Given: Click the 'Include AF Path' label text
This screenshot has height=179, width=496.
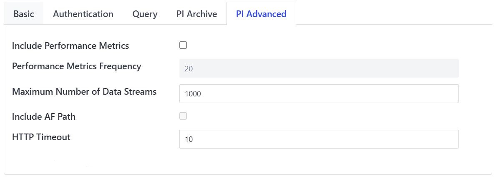Looking at the screenshot, I should [x=44, y=117].
